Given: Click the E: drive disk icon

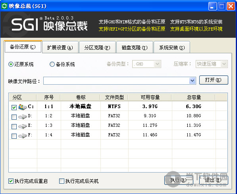Looking at the screenshot, I should 23,126.
